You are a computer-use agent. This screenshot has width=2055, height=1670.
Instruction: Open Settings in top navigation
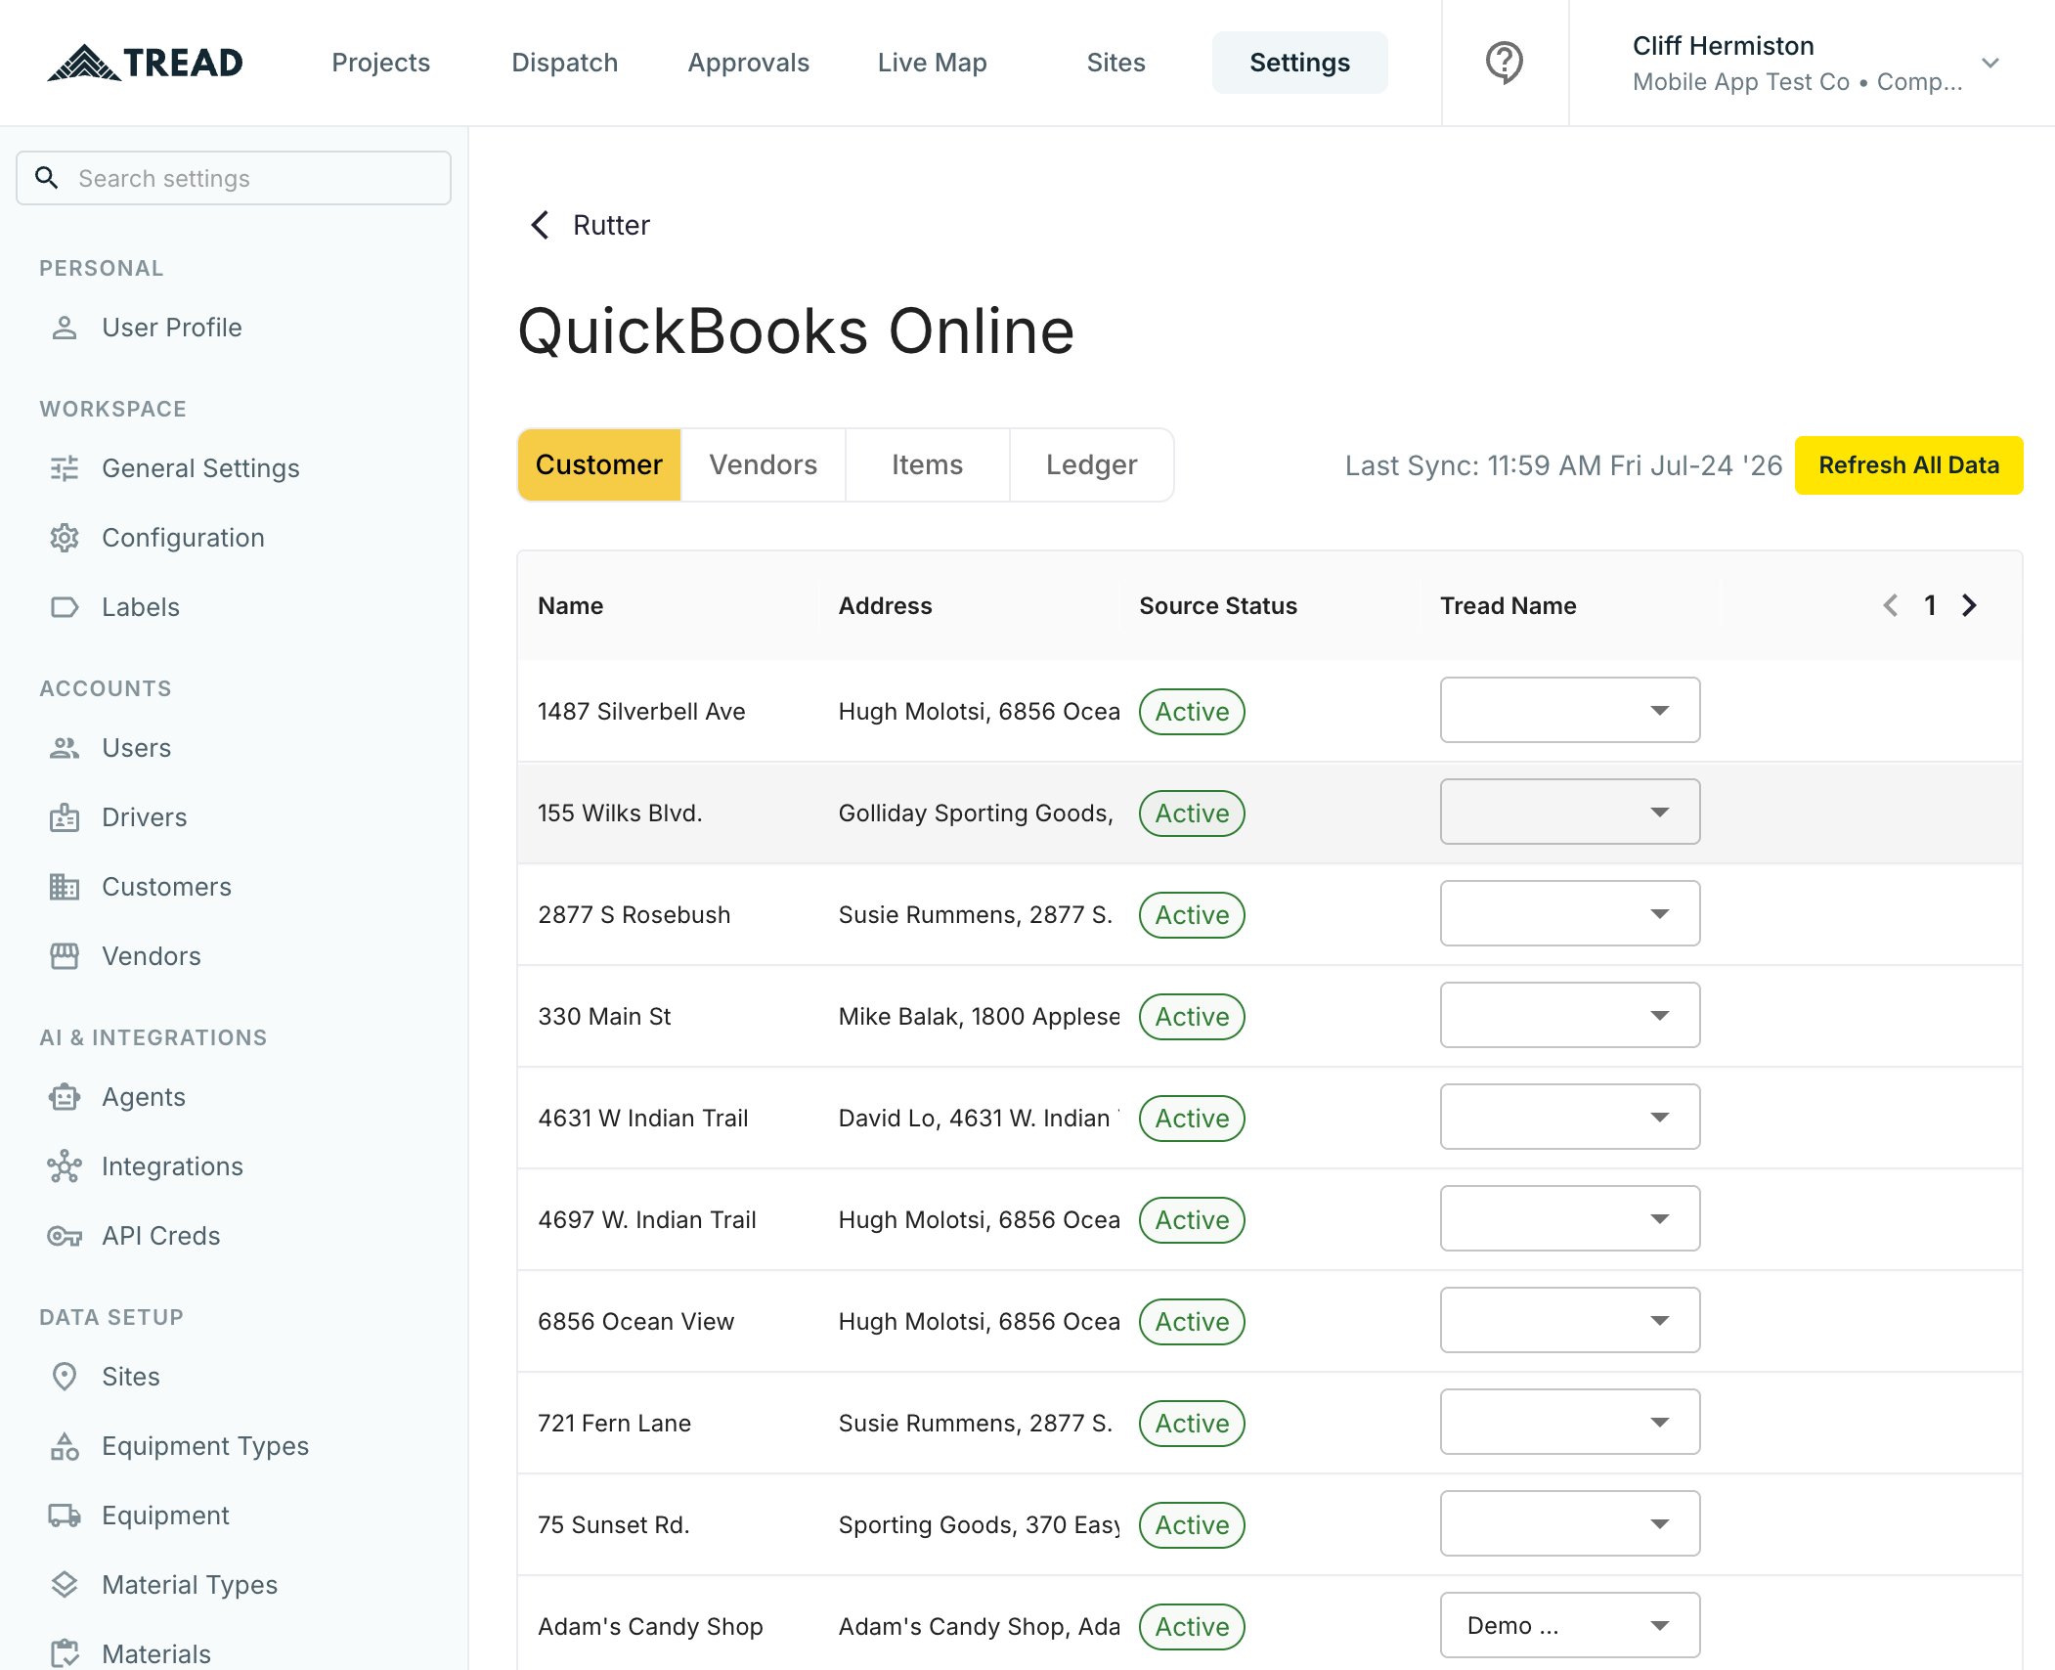pos(1300,63)
